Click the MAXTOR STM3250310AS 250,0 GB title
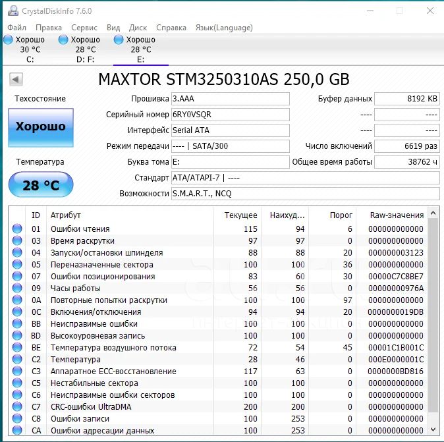The image size is (444, 442). 224,79
